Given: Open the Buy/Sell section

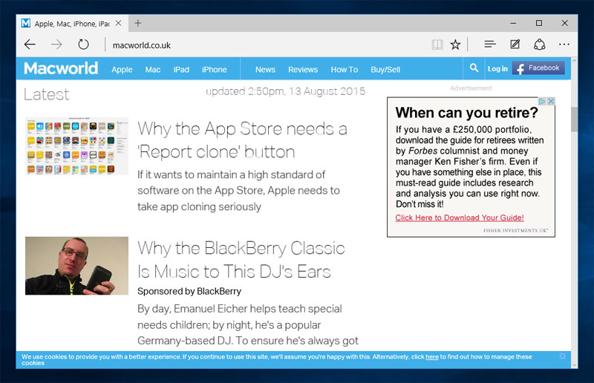Looking at the screenshot, I should coord(385,70).
